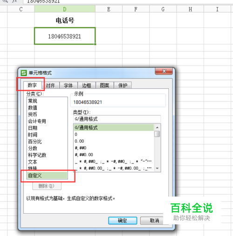Screen dimensions: 233x236
Task: Select the 0 format in type list
Action: click(114, 134)
